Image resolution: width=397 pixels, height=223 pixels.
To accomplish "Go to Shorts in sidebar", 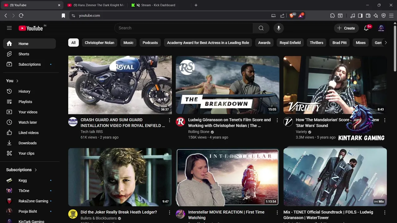I will pyautogui.click(x=29, y=54).
